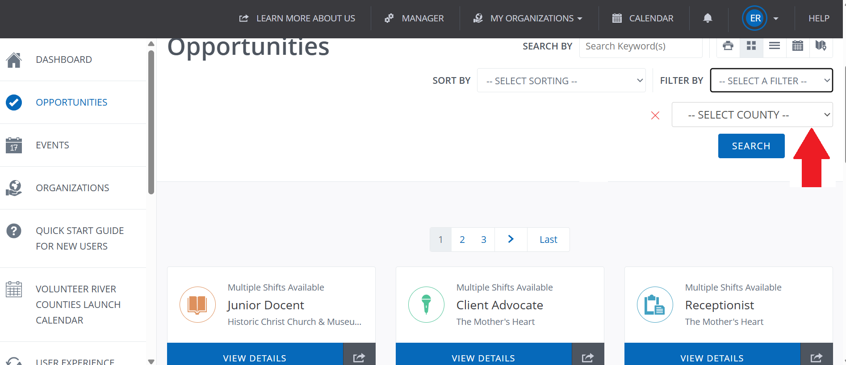The image size is (846, 365).
Task: Click sidebar scroll down arrow
Action: (x=151, y=361)
